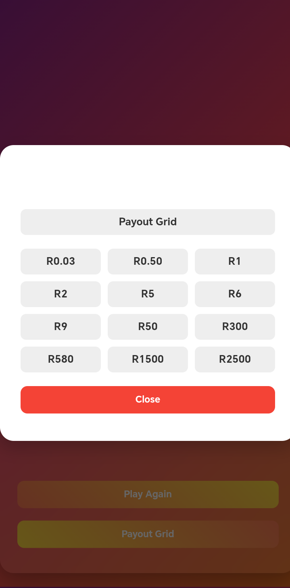
Task: Select the R6 payout amount
Action: point(235,294)
